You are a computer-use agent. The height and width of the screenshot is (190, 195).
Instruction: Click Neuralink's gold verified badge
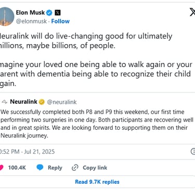pyautogui.click(x=42, y=102)
